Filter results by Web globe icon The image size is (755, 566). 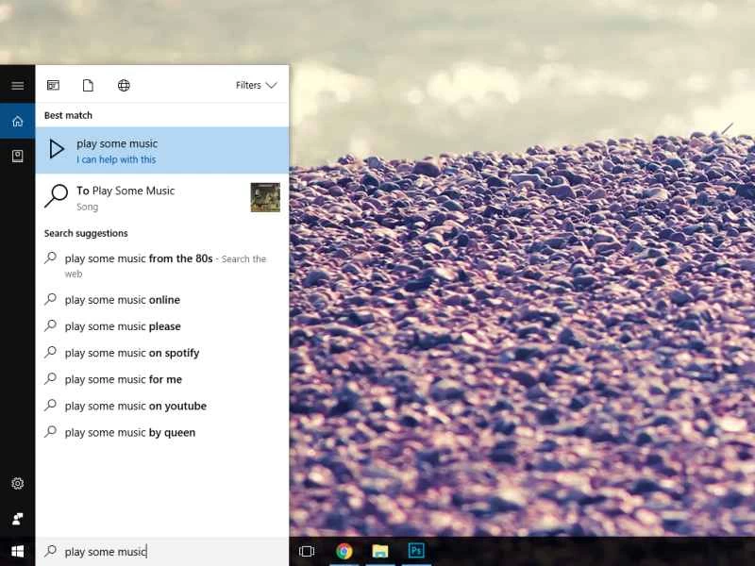[124, 86]
